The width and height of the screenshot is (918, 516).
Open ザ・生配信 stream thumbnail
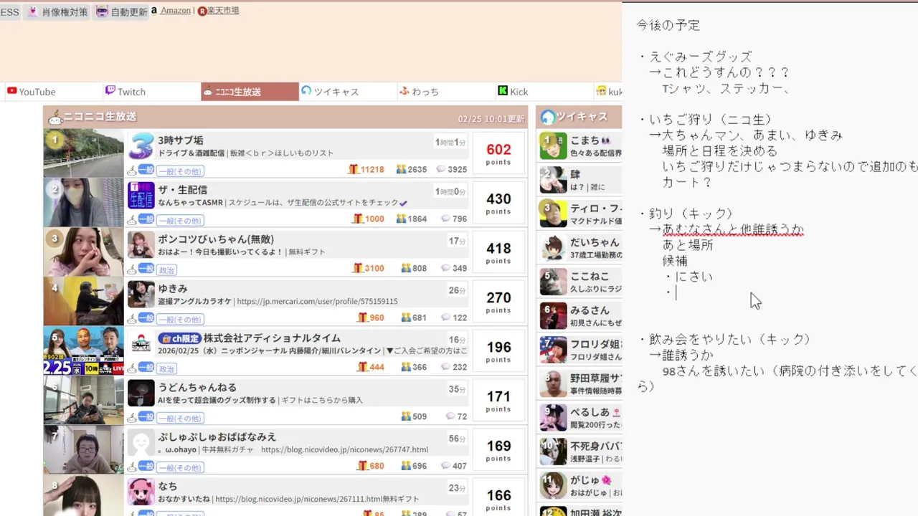point(83,203)
